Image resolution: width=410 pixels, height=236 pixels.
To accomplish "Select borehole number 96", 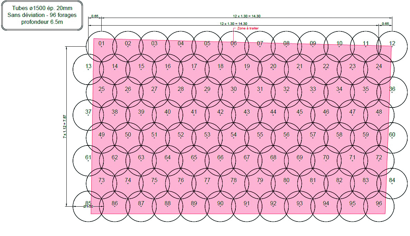I will point(379,203).
